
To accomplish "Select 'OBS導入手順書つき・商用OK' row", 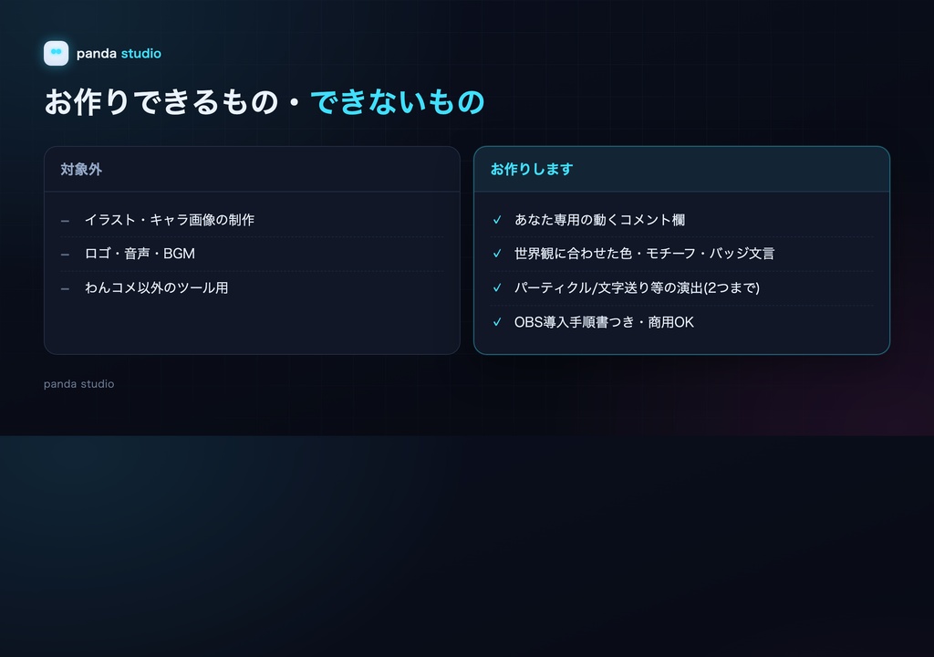I will [681, 322].
